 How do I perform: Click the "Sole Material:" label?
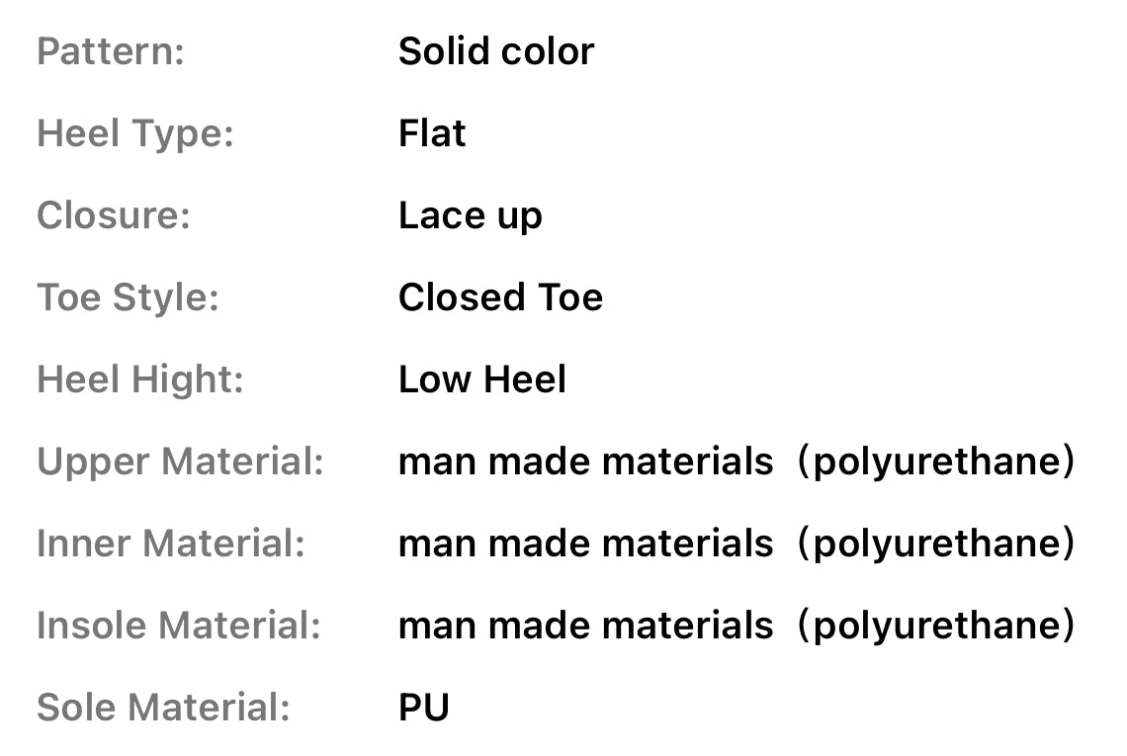163,708
